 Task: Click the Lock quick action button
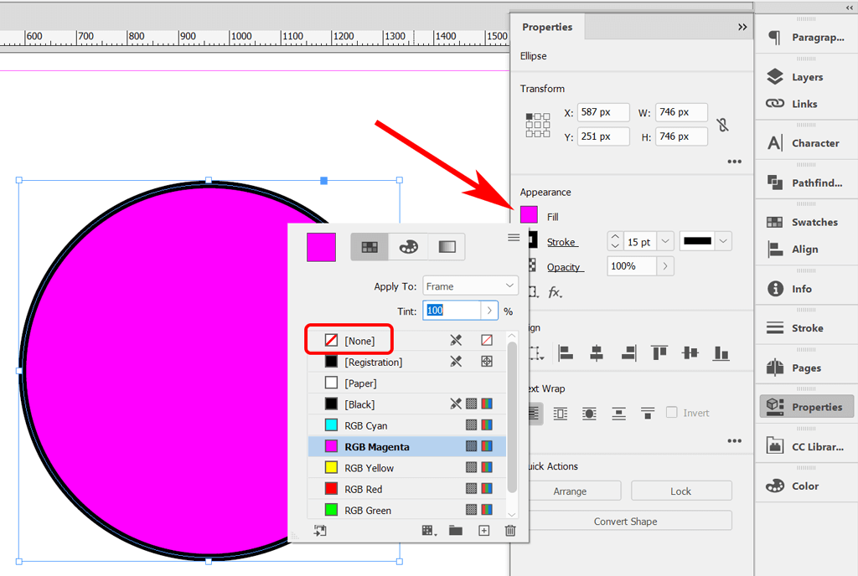click(x=680, y=491)
